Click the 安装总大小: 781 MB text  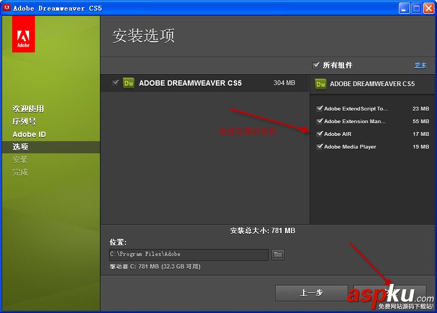click(262, 231)
